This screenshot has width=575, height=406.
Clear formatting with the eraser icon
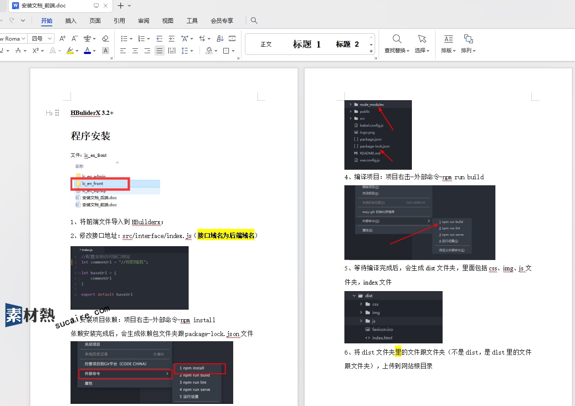pyautogui.click(x=105, y=38)
